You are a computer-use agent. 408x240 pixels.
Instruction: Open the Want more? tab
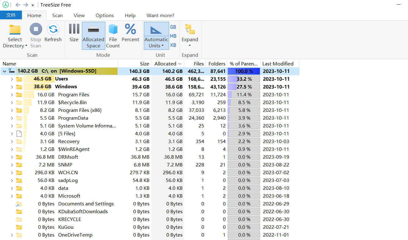(x=160, y=15)
